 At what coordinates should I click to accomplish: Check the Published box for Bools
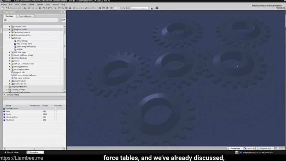pos(55,114)
